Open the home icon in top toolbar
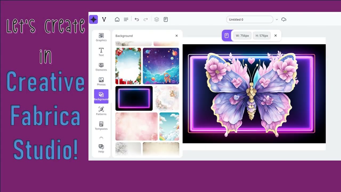341x192 pixels. pyautogui.click(x=117, y=19)
